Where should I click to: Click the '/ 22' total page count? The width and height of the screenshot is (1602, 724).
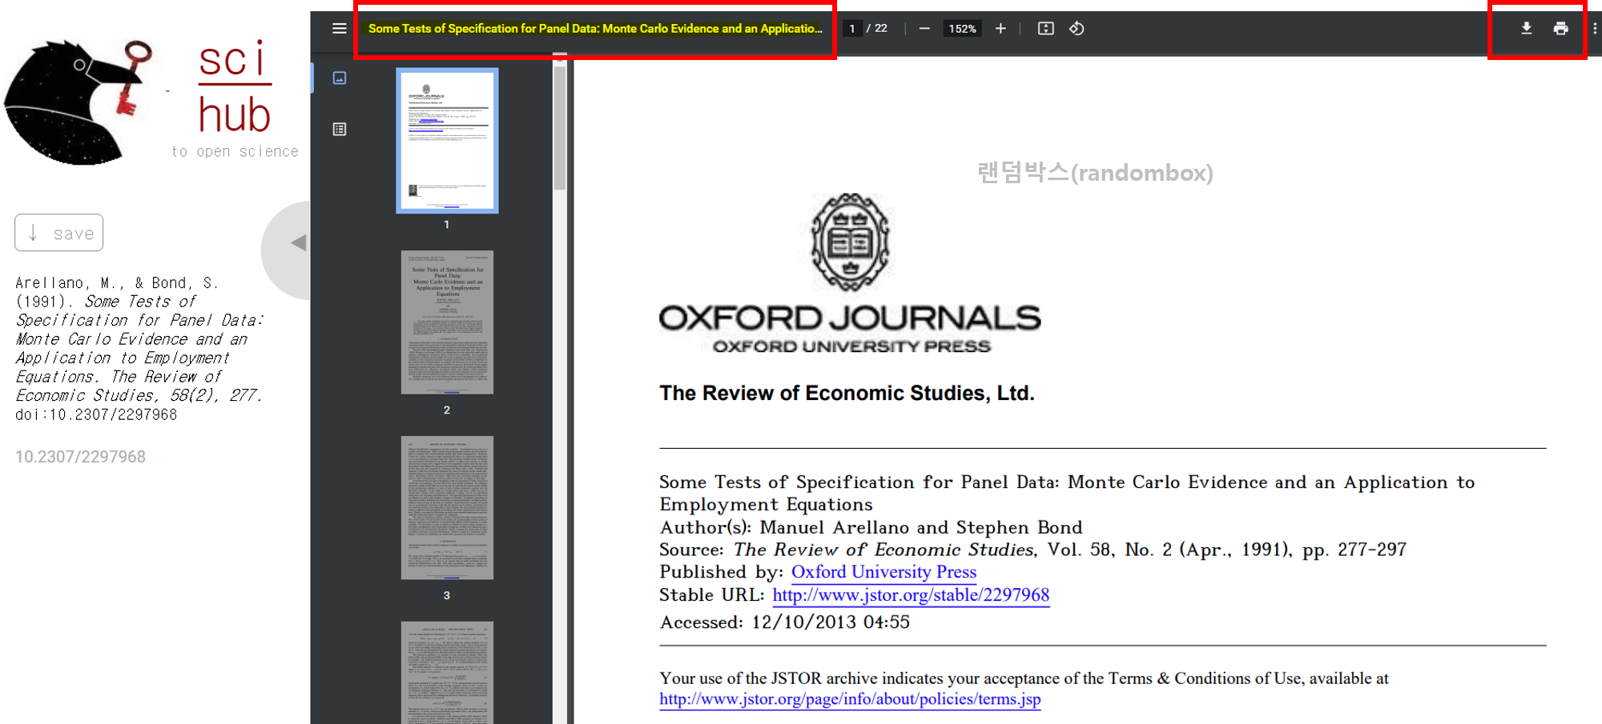[877, 29]
